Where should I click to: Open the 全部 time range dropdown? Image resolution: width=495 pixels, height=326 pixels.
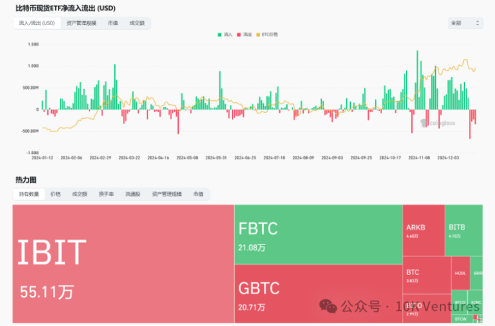[465, 23]
